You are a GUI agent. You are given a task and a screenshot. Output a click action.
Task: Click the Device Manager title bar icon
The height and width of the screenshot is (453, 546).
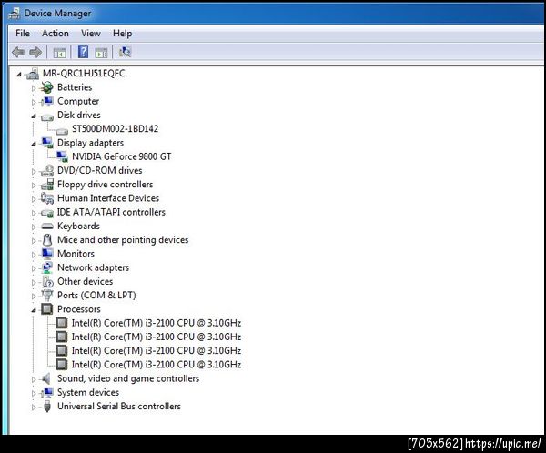[15, 14]
